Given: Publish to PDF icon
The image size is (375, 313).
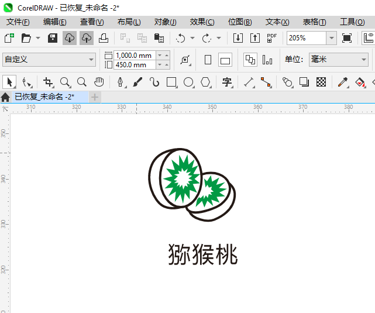Looking at the screenshot, I should 272,38.
